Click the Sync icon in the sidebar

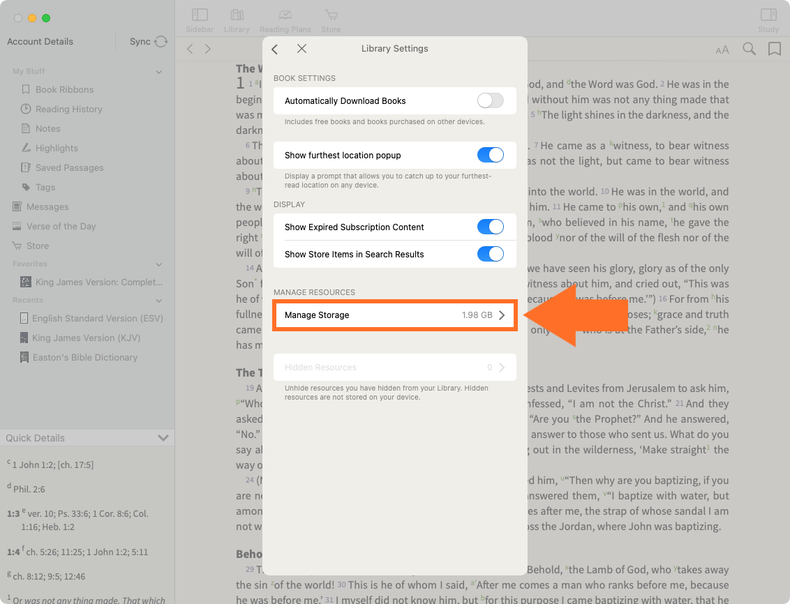pos(161,42)
